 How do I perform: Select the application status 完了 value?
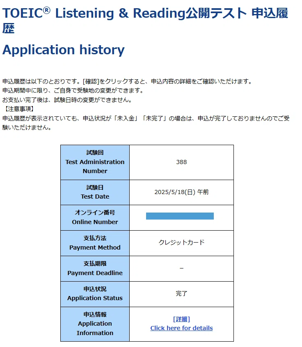pyautogui.click(x=181, y=294)
